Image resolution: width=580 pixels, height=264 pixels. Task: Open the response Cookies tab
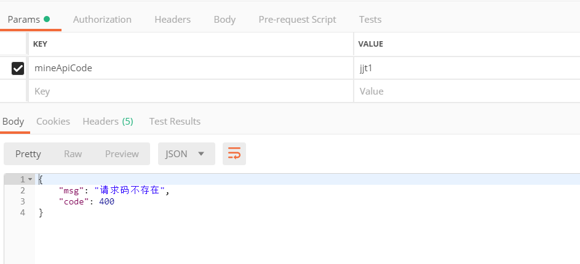coord(53,122)
